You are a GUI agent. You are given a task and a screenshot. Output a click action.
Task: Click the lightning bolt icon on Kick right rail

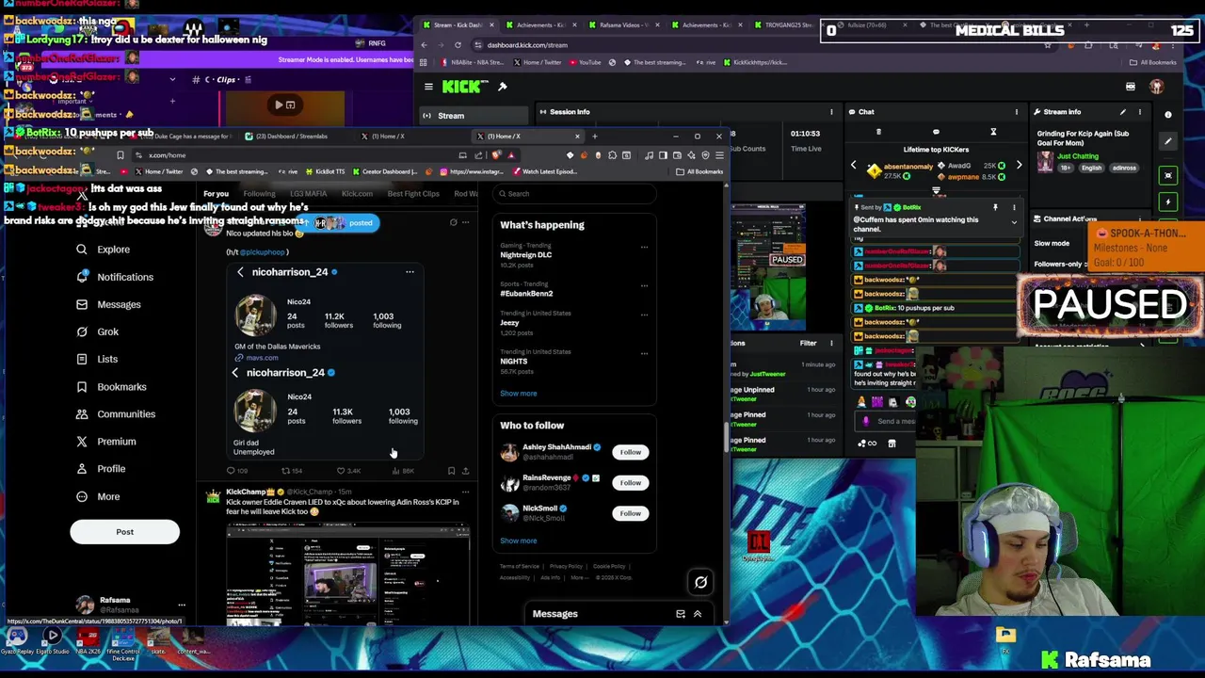pos(1168,202)
